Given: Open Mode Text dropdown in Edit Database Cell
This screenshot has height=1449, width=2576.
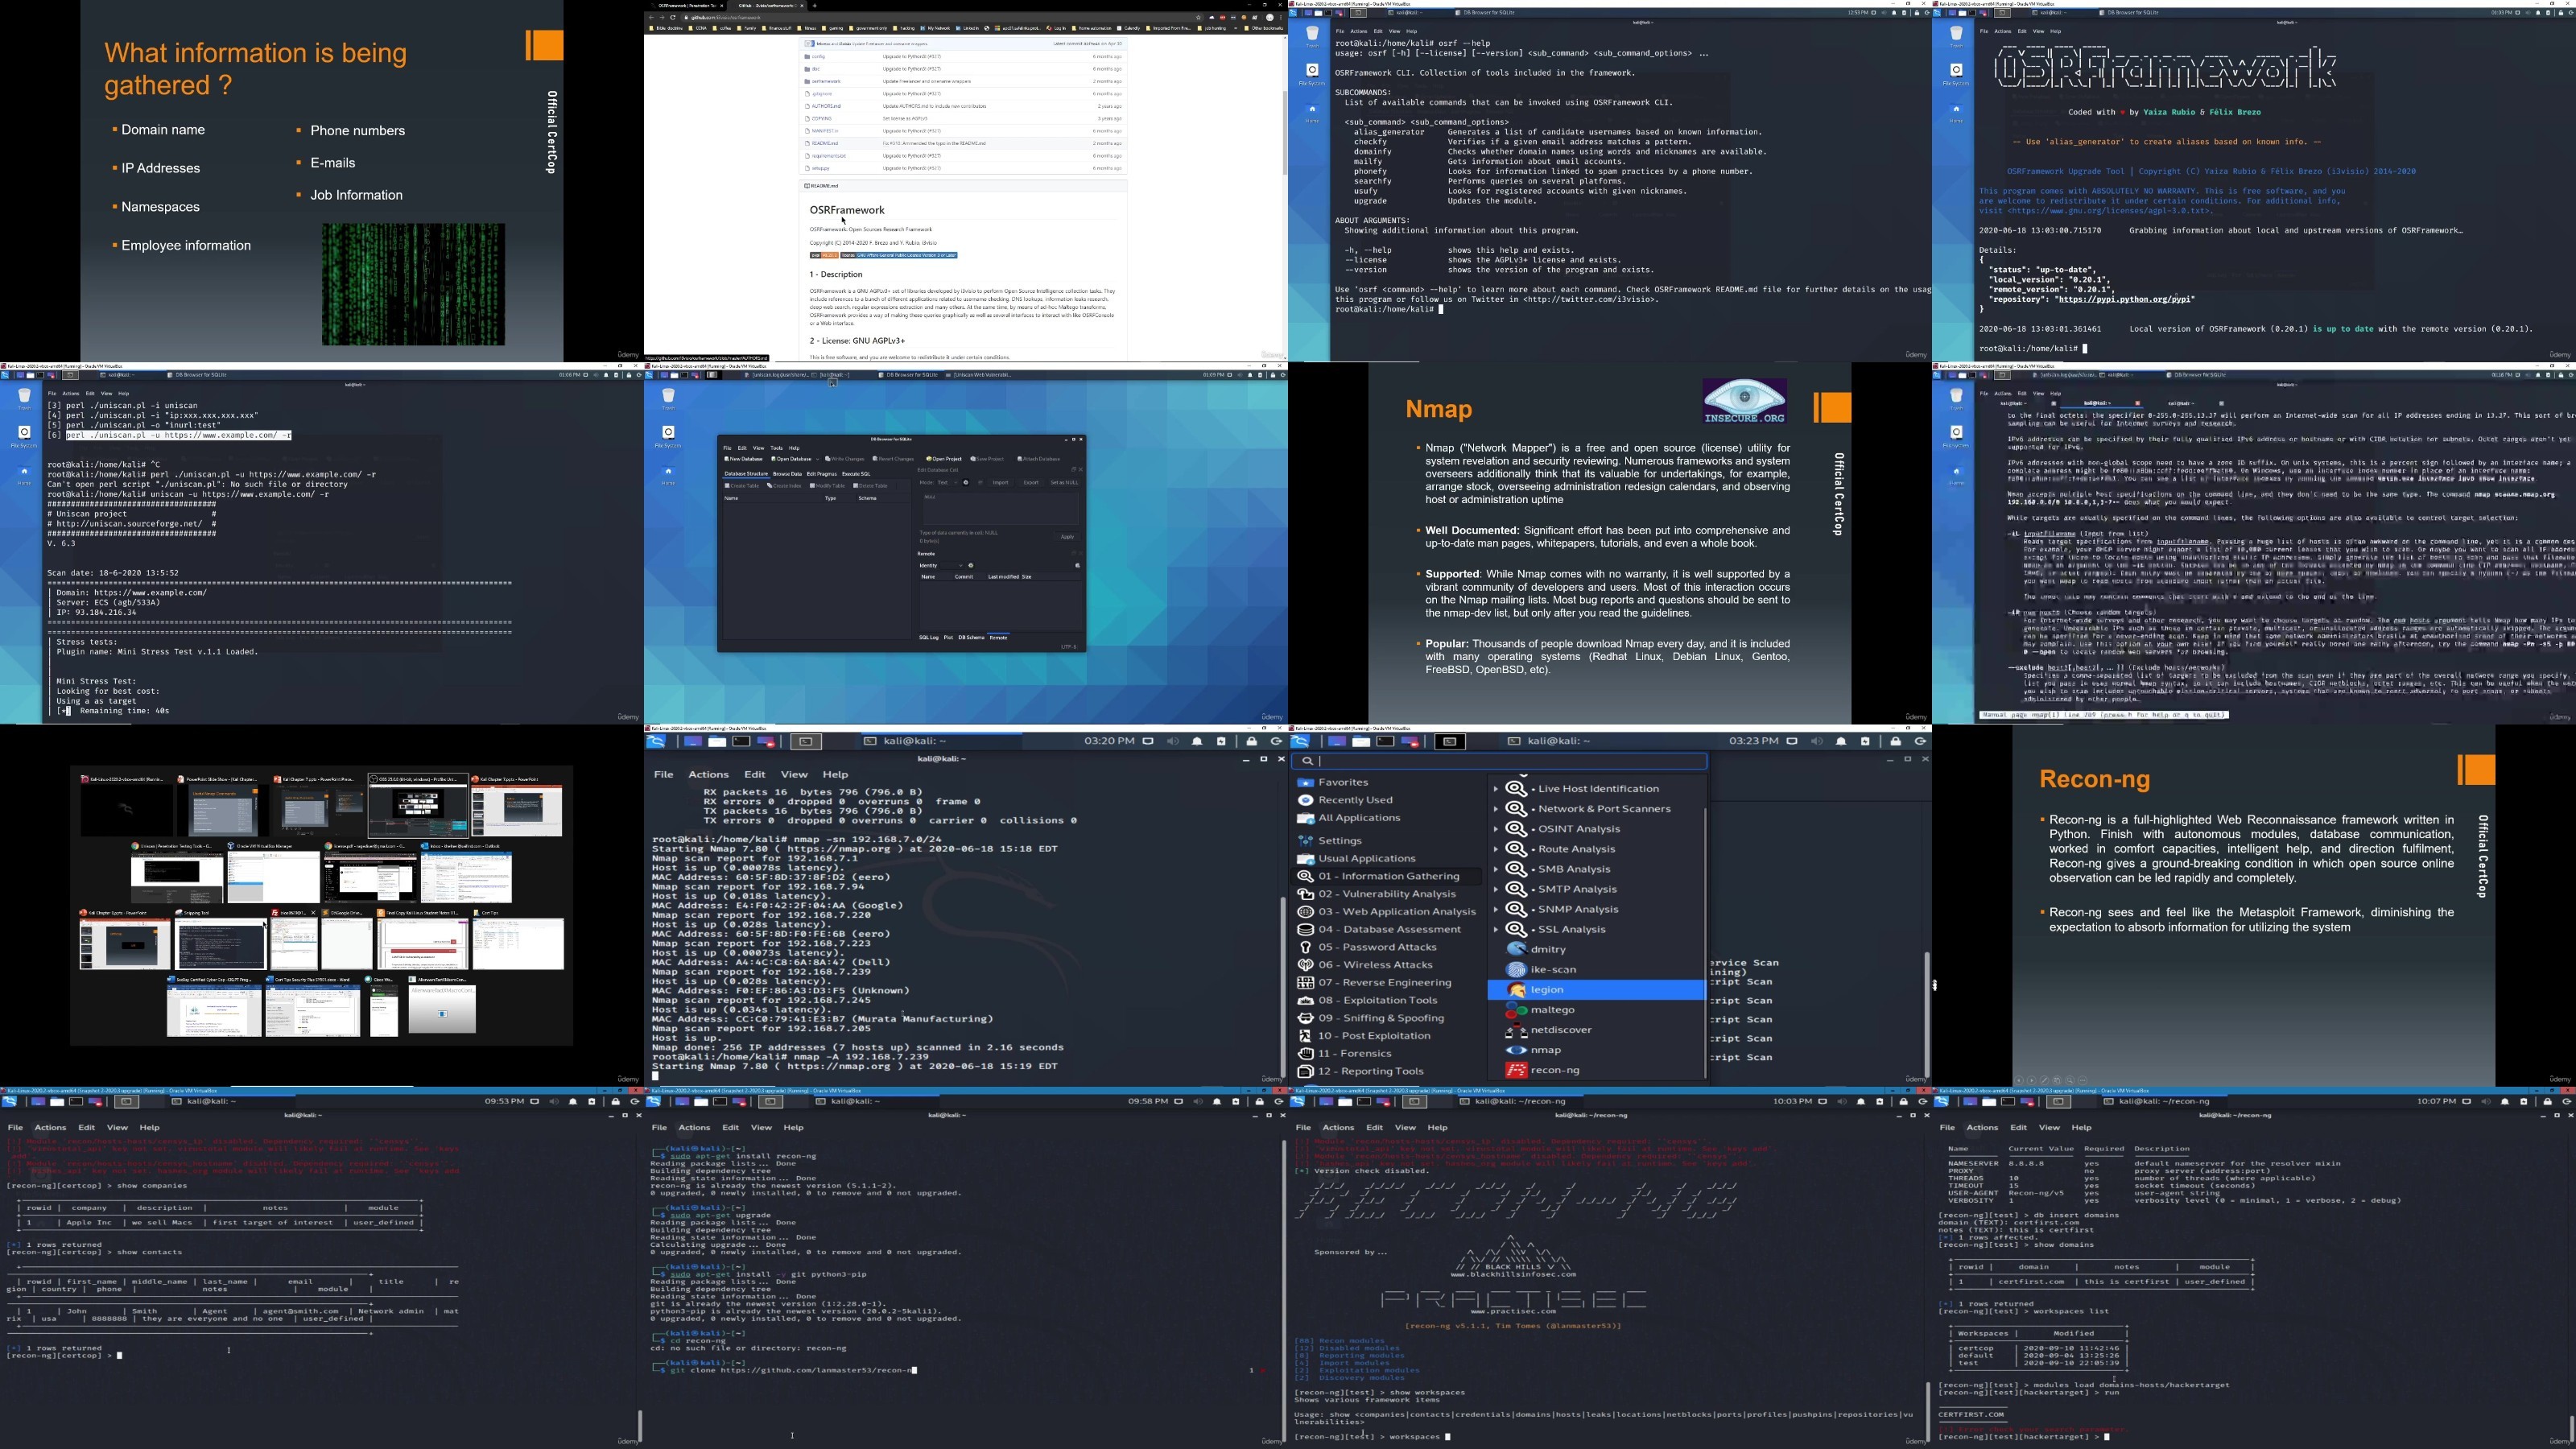Looking at the screenshot, I should click(x=948, y=483).
